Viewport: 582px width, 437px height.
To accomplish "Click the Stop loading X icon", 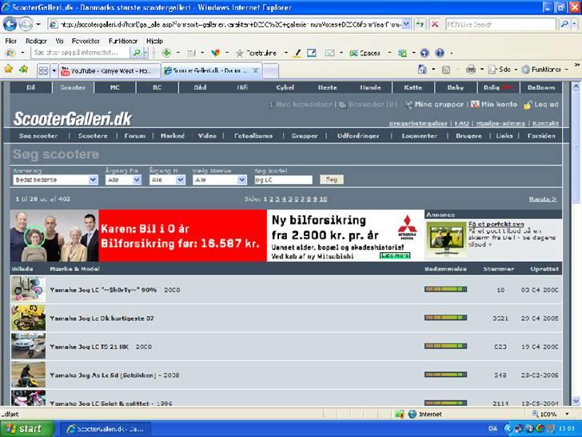I will [x=435, y=25].
